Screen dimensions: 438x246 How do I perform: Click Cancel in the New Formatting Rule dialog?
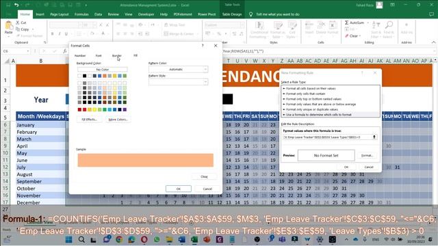369,167
